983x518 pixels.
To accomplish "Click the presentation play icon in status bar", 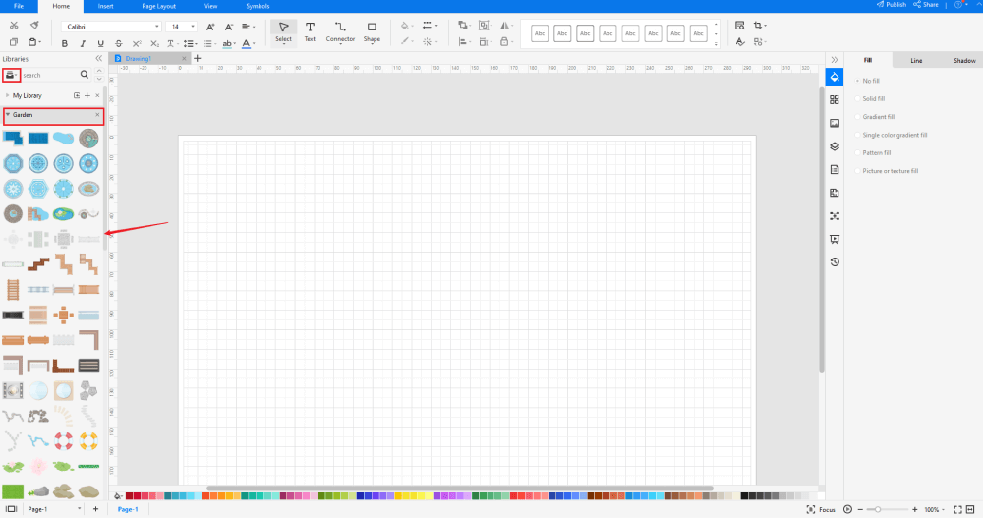I will click(847, 509).
